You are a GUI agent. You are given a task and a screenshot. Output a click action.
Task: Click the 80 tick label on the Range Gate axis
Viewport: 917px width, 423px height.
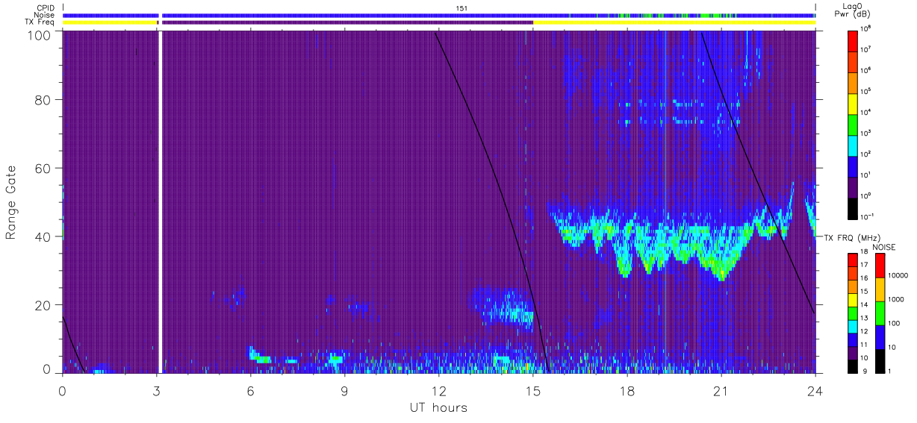(x=43, y=99)
